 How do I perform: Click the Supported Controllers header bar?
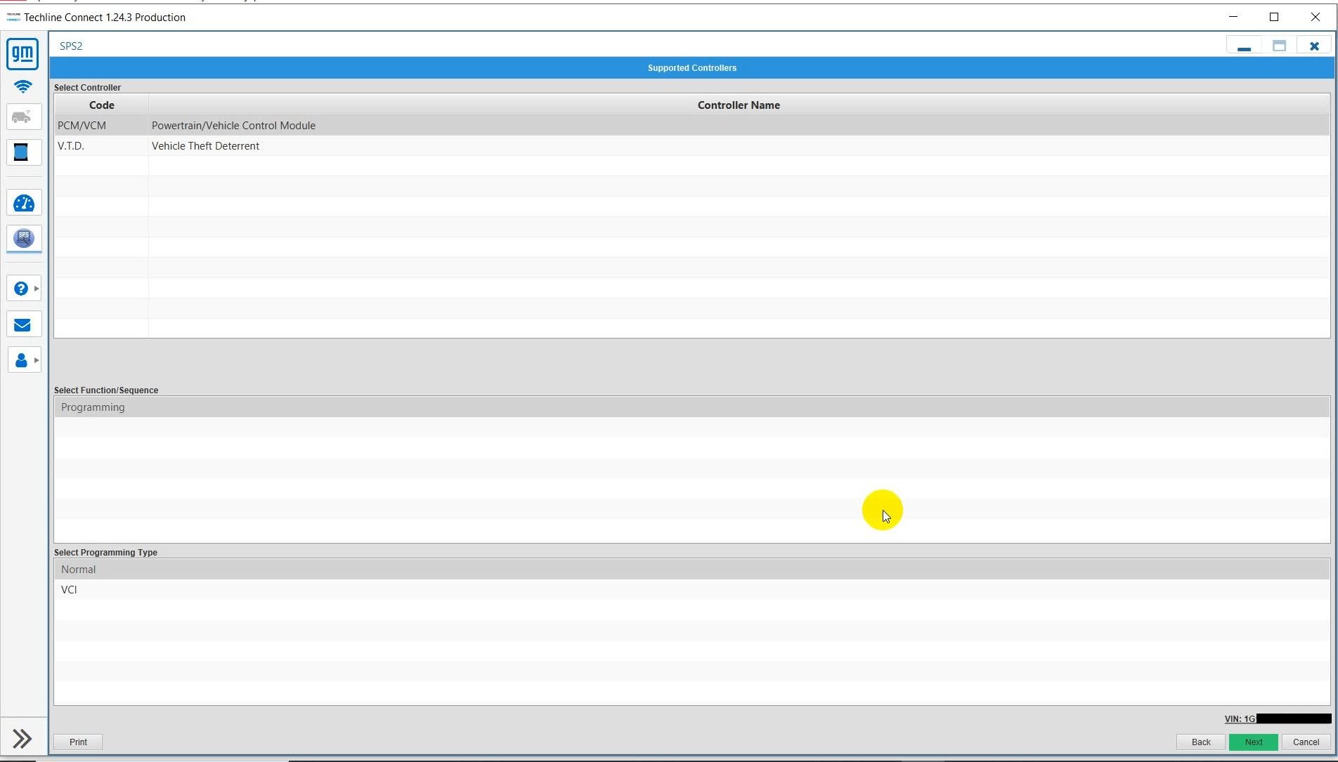coord(691,67)
